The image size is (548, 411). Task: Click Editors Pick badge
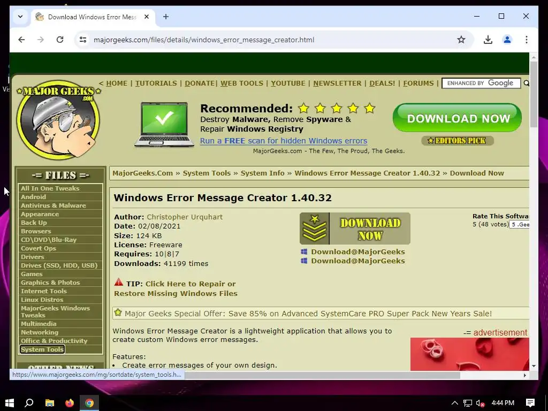(x=457, y=141)
